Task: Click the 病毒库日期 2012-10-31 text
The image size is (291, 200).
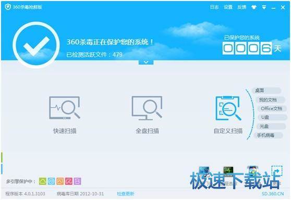Action: (x=80, y=194)
